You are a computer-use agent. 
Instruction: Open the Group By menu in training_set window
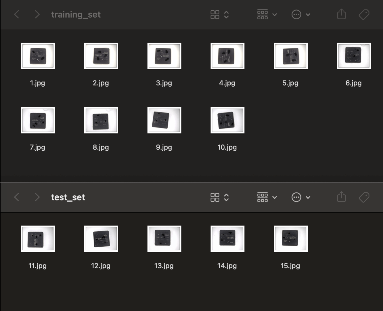(x=267, y=14)
